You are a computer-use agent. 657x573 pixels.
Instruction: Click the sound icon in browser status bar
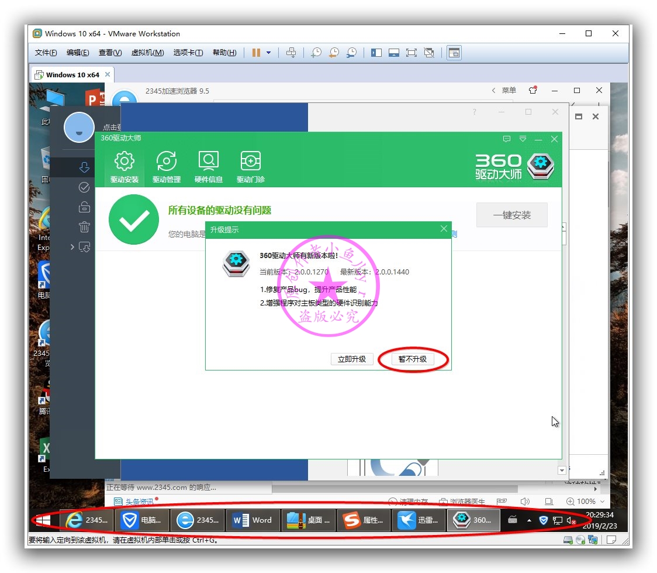click(525, 501)
